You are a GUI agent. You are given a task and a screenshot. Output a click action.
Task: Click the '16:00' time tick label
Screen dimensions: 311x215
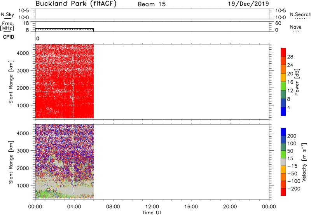pyautogui.click(x=191, y=207)
